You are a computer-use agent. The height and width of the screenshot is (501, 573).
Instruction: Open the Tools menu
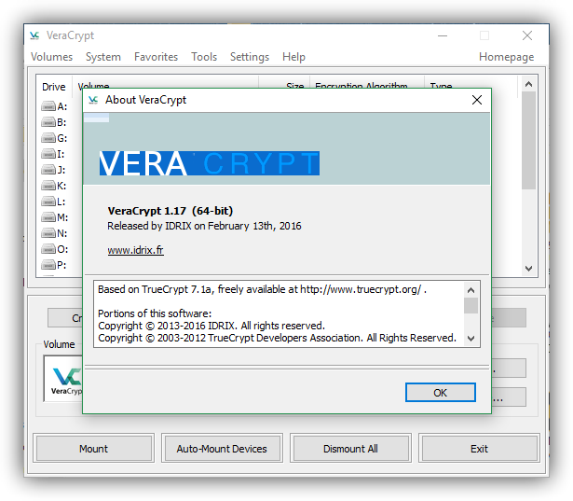tap(204, 57)
